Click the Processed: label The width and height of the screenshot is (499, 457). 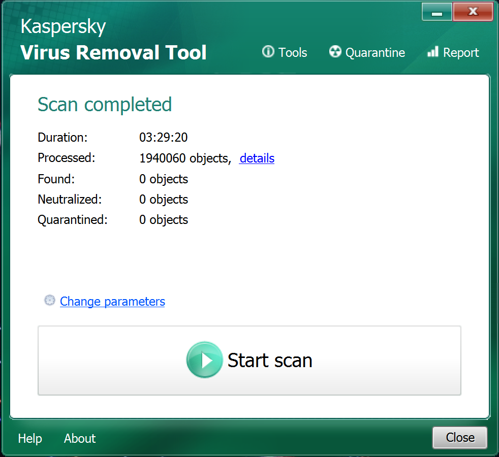coord(67,158)
